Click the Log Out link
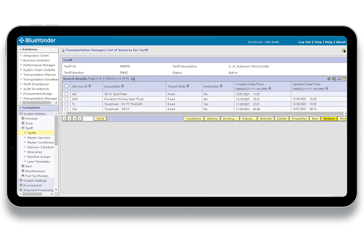This screenshot has height=233, width=364. [x=305, y=42]
